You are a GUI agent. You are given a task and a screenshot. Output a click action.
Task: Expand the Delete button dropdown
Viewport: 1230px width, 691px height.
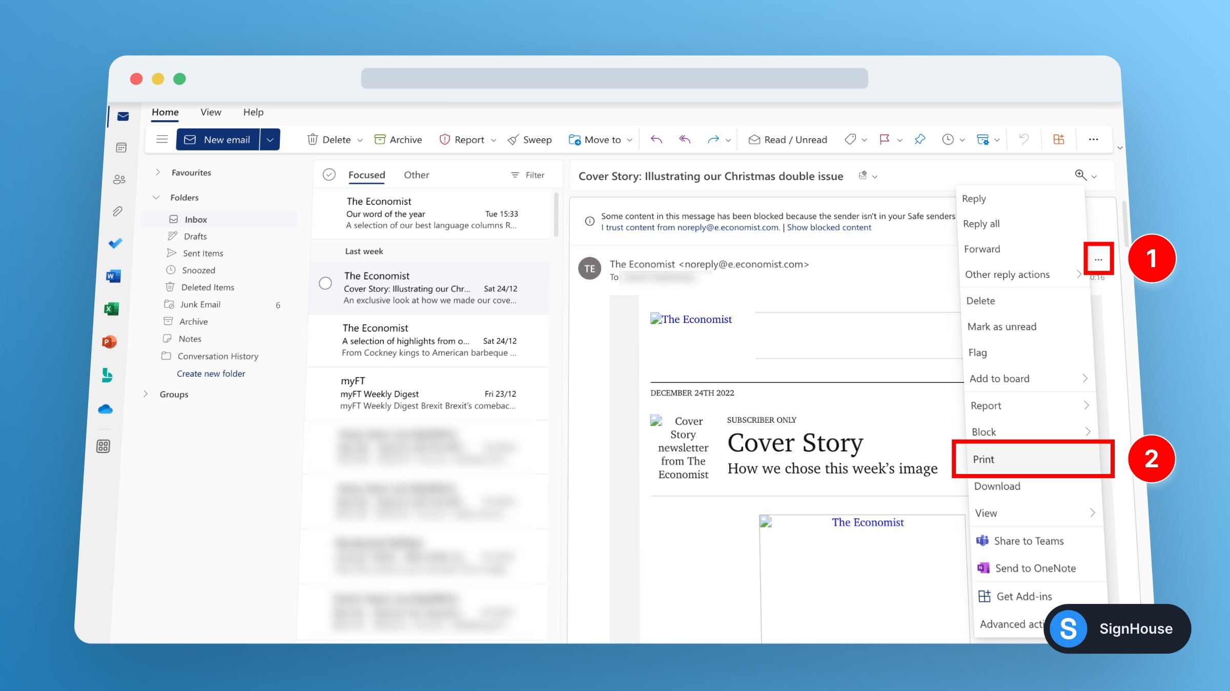(x=359, y=139)
